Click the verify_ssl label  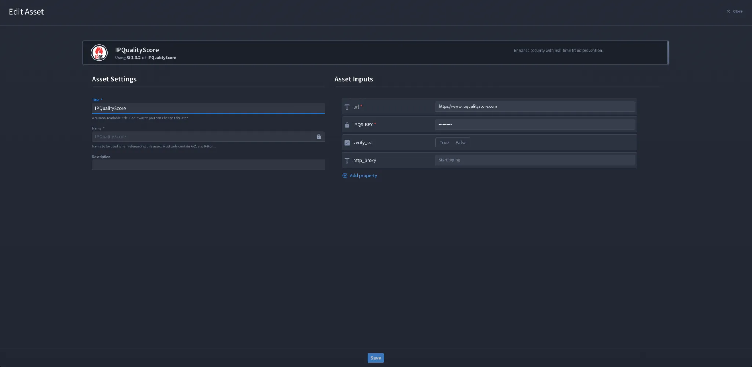coord(363,143)
